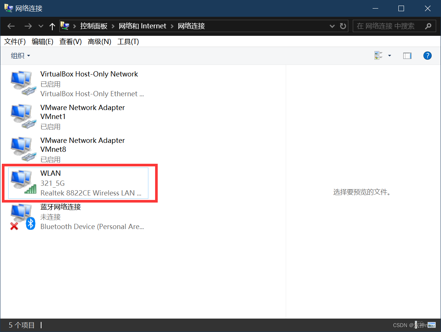Image resolution: width=441 pixels, height=332 pixels.
Task: Open the 文件(F) menu
Action: pos(15,41)
